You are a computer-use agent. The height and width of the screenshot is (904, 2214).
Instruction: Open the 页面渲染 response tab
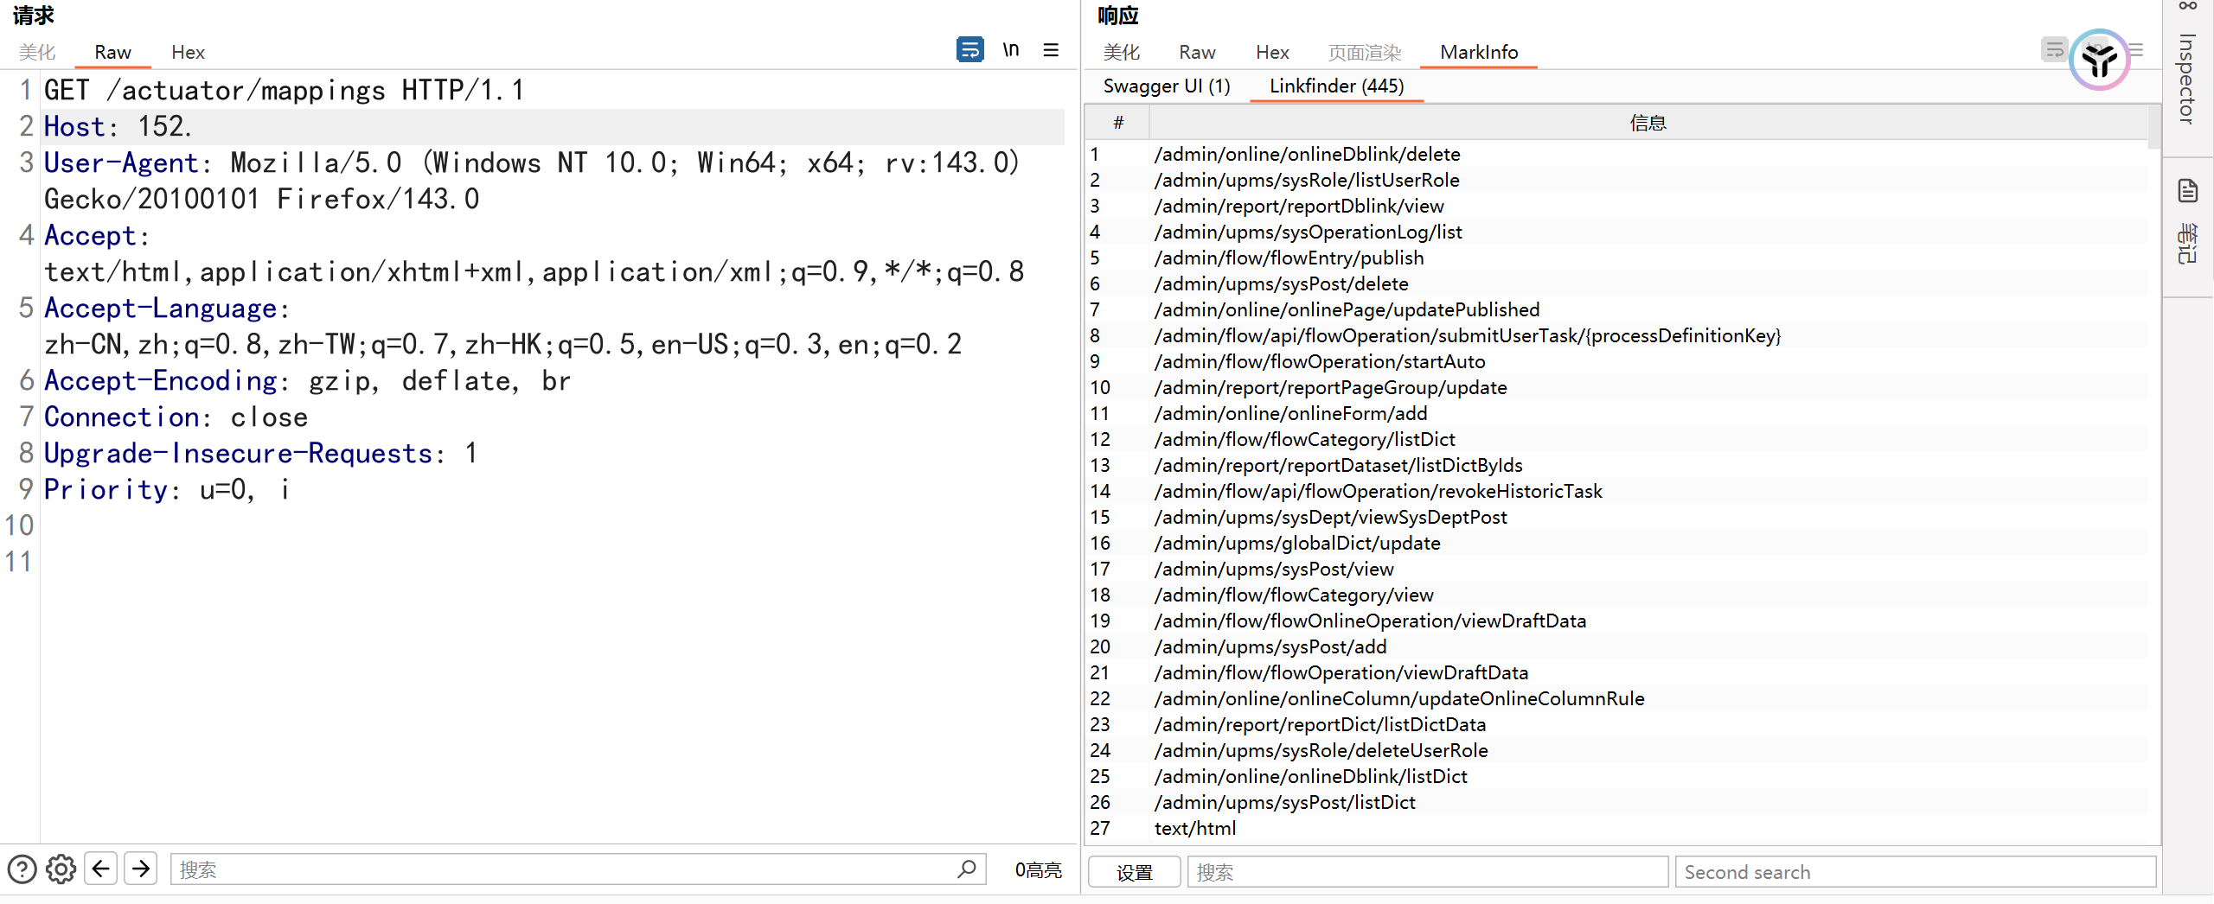1364,52
